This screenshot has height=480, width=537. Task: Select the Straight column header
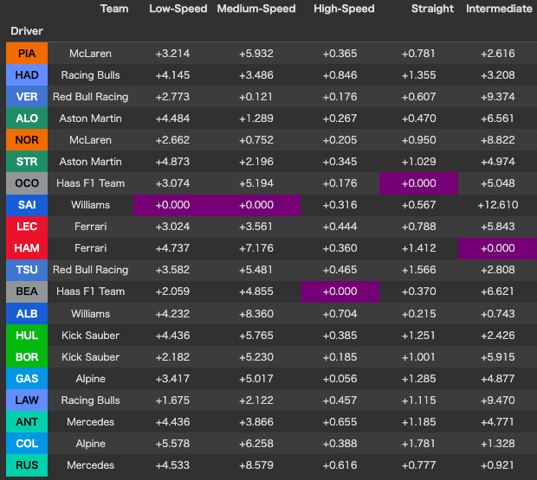tap(432, 9)
